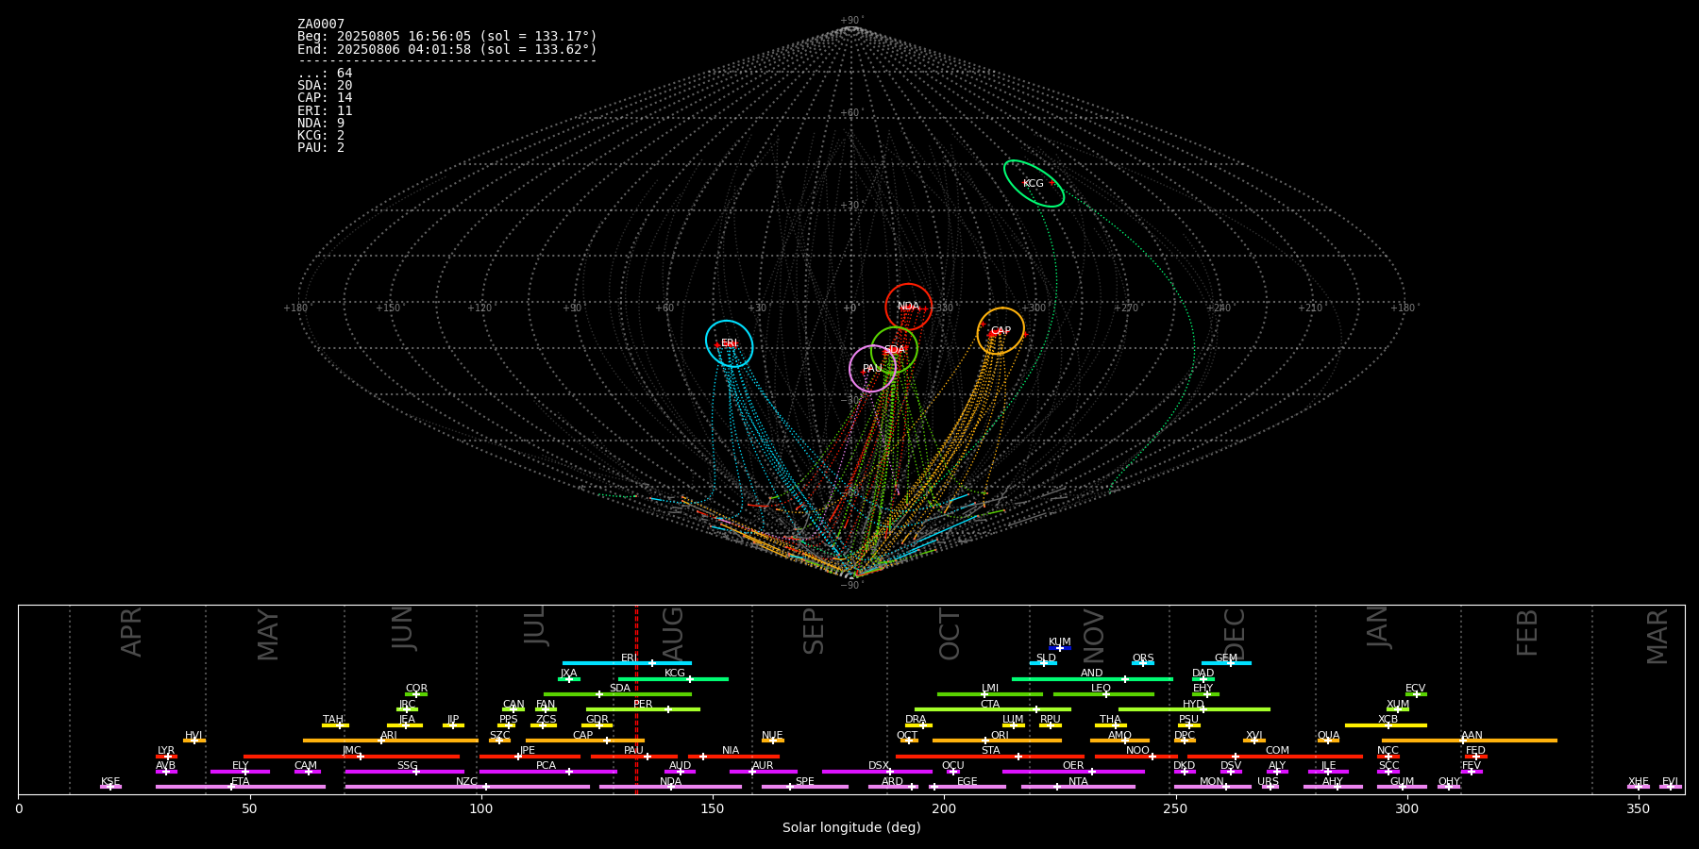Click the +150 longitude label on sky map
Screen dimensions: 1699x849
click(388, 308)
